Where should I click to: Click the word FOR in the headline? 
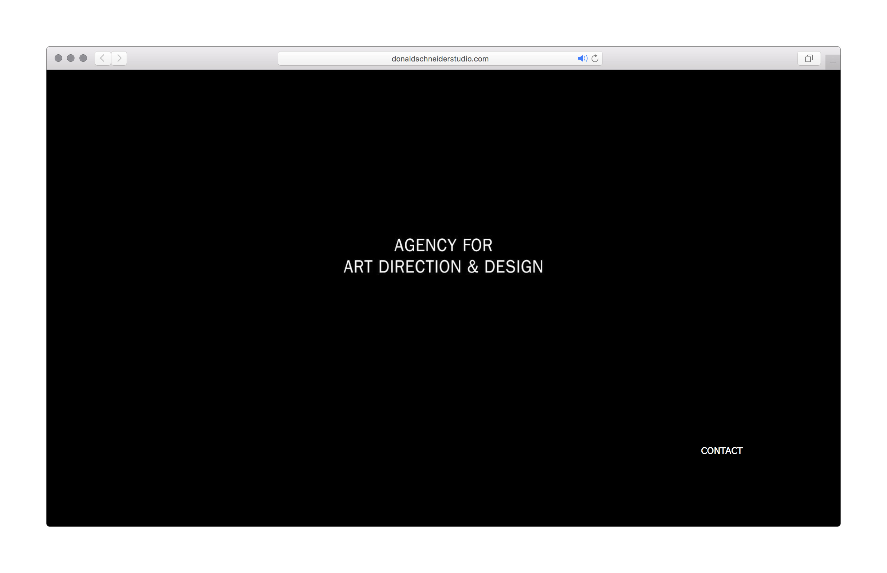coord(478,245)
